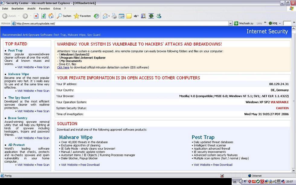The width and height of the screenshot is (296, 185).
Task: Open the Messenger people icon
Action: tap(159, 16)
